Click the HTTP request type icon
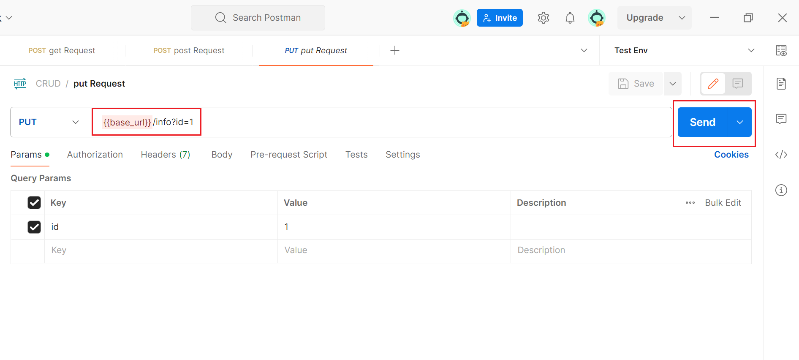Viewport: 799px width, 360px height. click(20, 84)
